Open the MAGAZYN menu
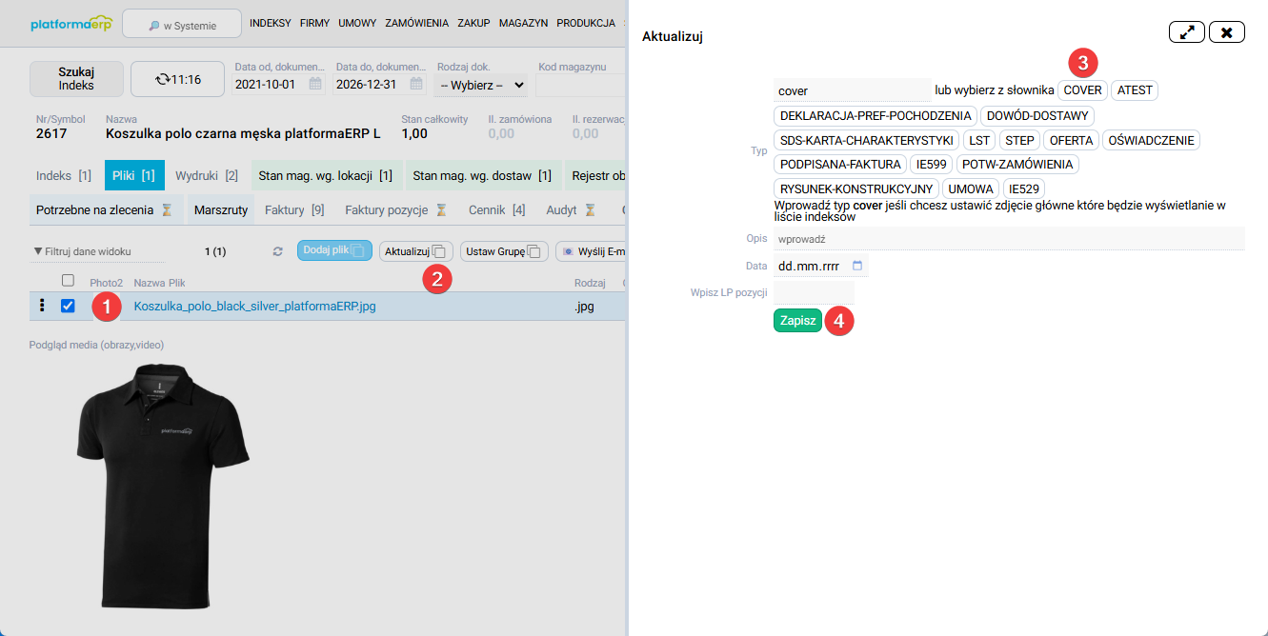Image resolution: width=1268 pixels, height=636 pixels. 523,23
